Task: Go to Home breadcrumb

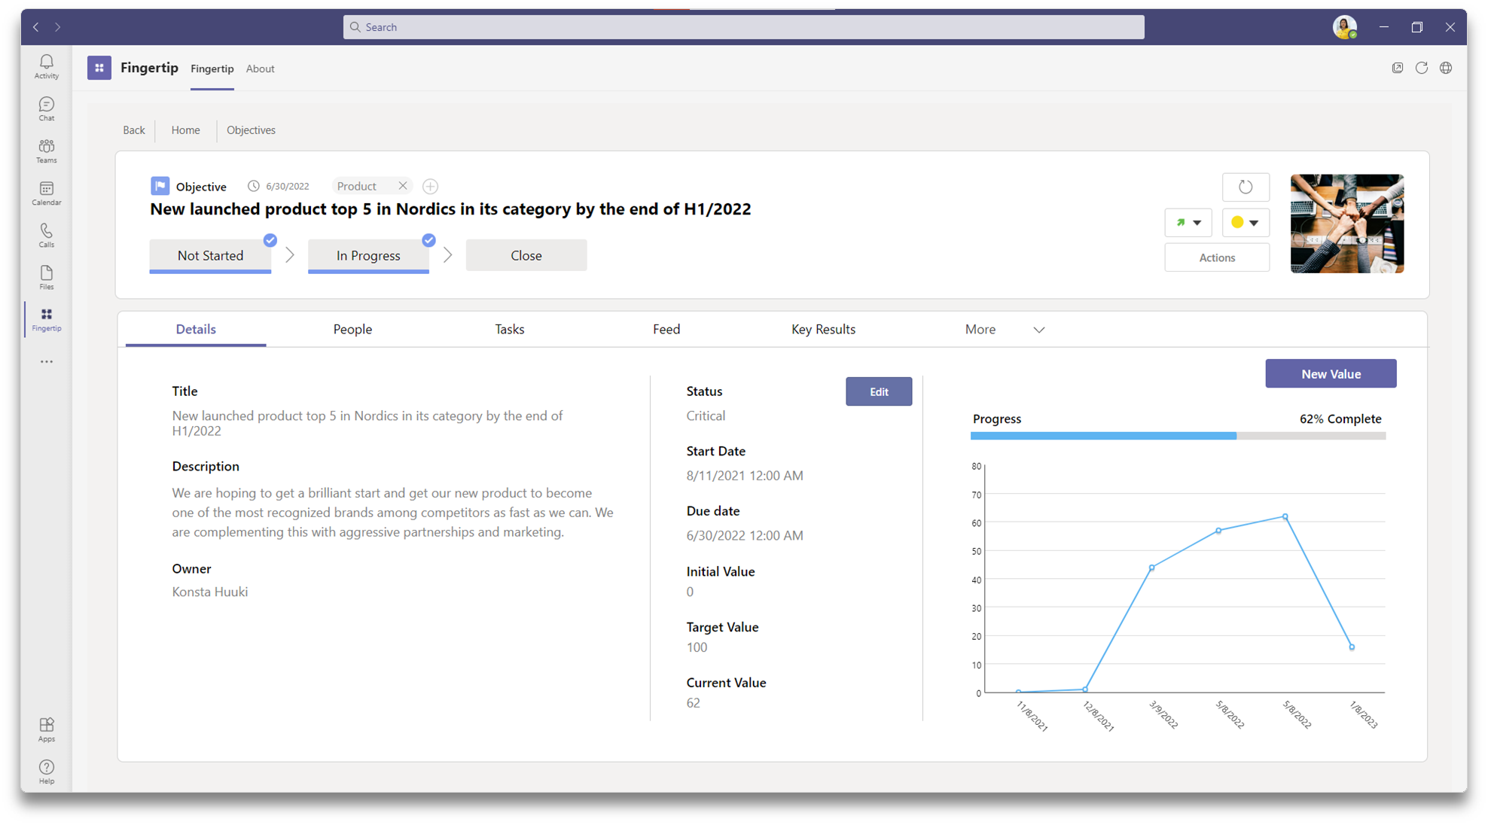Action: pos(185,130)
